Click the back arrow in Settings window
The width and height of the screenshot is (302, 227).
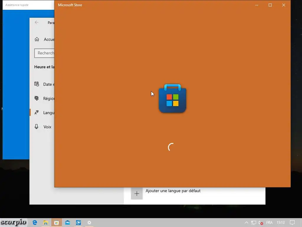pyautogui.click(x=37, y=22)
